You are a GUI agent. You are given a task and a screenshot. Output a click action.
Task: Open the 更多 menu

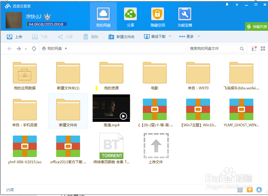186,36
